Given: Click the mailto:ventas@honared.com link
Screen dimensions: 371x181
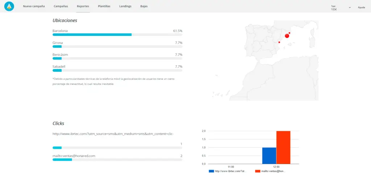Looking at the screenshot, I should click(74, 156).
